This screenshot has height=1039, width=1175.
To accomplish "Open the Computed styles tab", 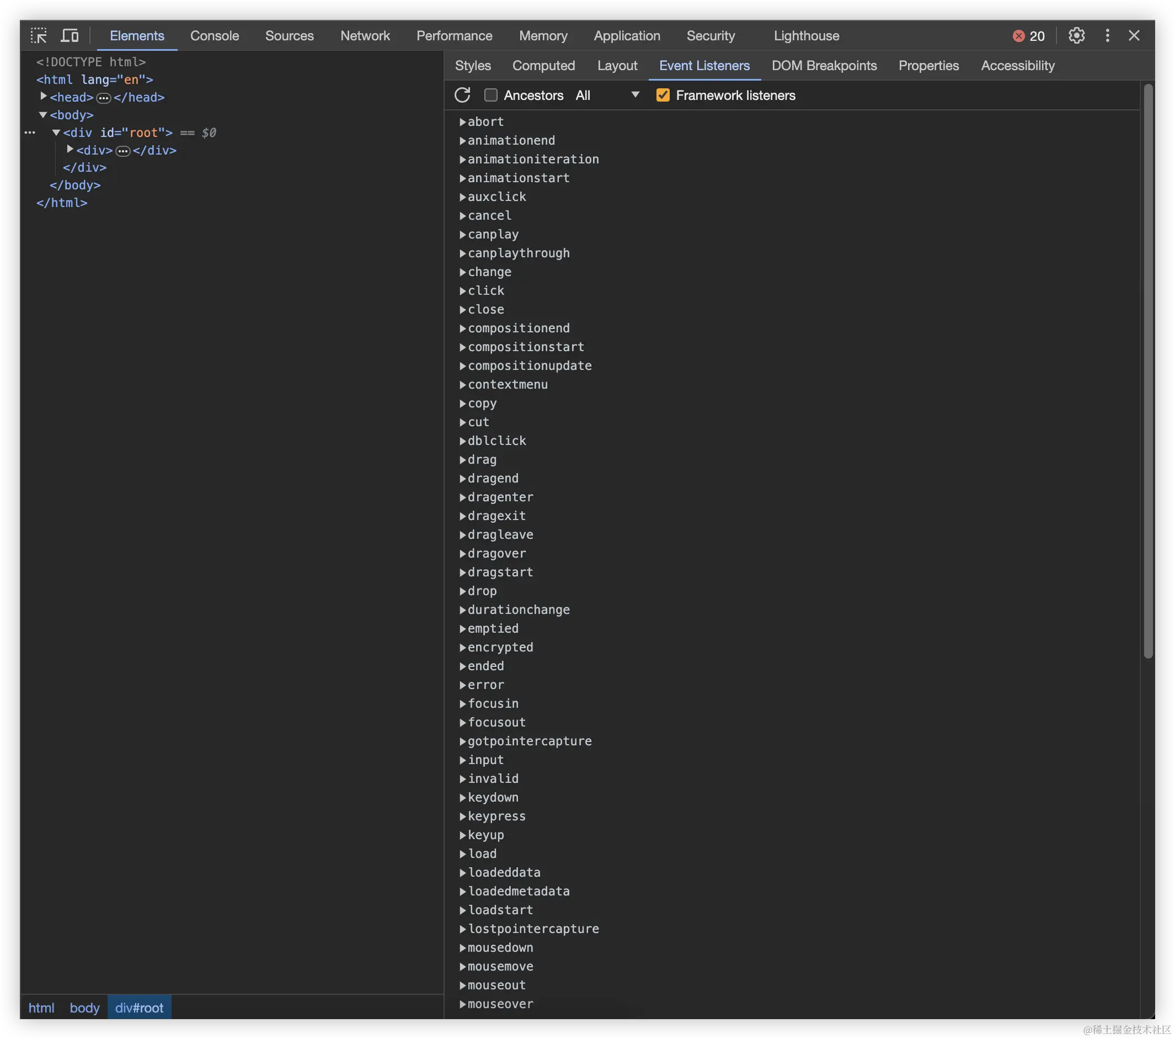I will 543,66.
